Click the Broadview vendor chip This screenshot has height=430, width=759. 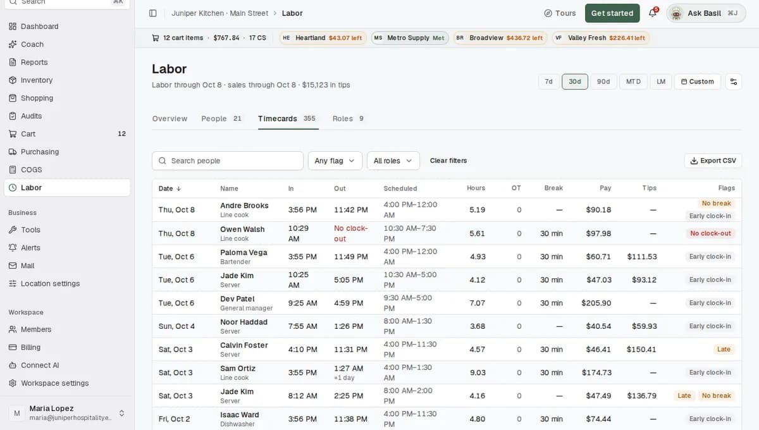[500, 38]
